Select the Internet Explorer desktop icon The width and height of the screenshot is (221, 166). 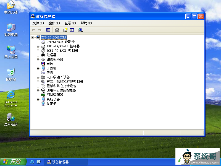(x=11, y=99)
